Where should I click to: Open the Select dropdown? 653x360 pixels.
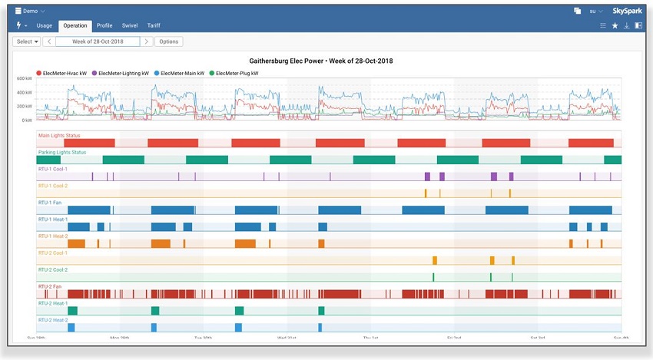click(27, 41)
